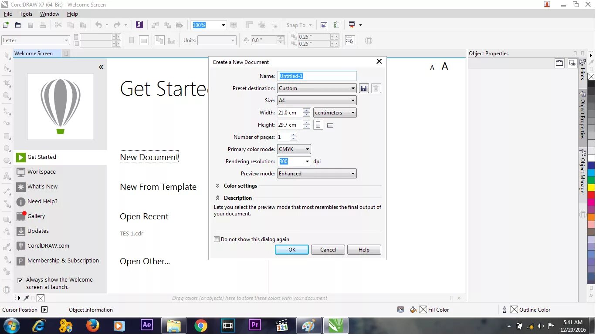596x336 pixels.
Task: Click Cancel in the dialog
Action: point(328,250)
